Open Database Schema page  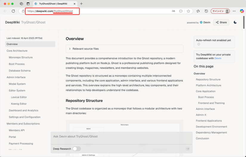click(20, 71)
